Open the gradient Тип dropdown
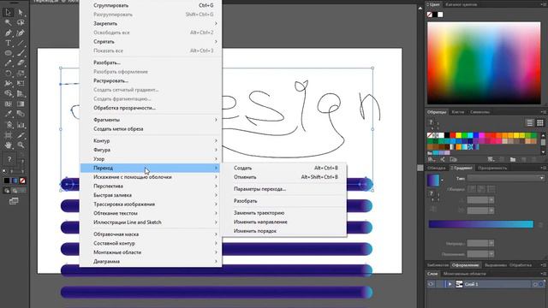Screen dimensions: 548x308 [x=506, y=178]
